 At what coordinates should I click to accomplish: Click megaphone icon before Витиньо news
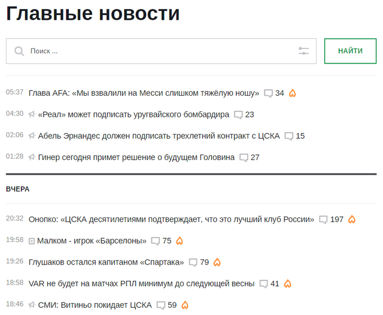(32, 305)
